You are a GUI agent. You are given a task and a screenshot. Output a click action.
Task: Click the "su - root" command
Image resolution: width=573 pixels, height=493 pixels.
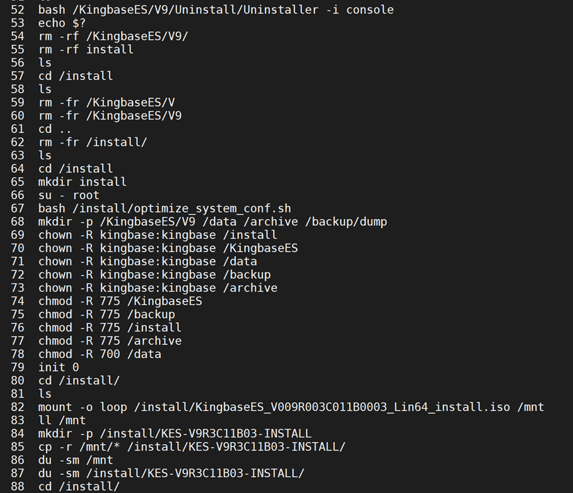[68, 195]
